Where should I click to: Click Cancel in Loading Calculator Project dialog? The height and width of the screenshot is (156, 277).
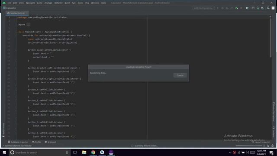pyautogui.click(x=180, y=75)
